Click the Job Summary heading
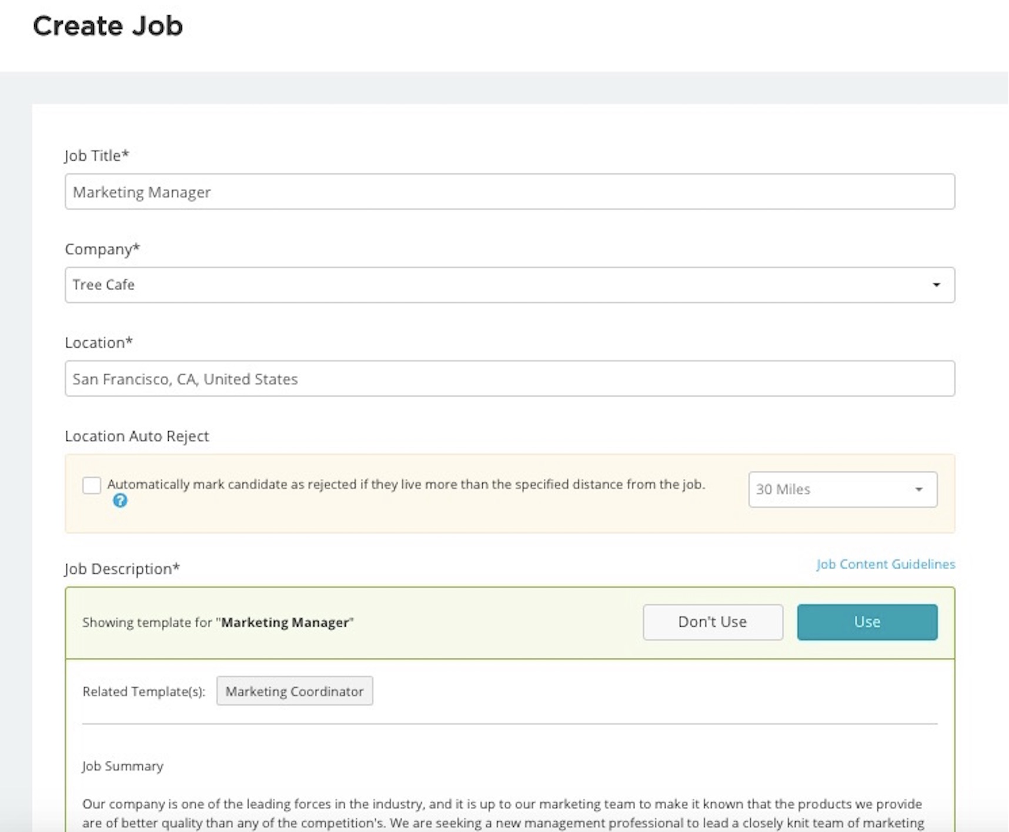 coord(123,766)
